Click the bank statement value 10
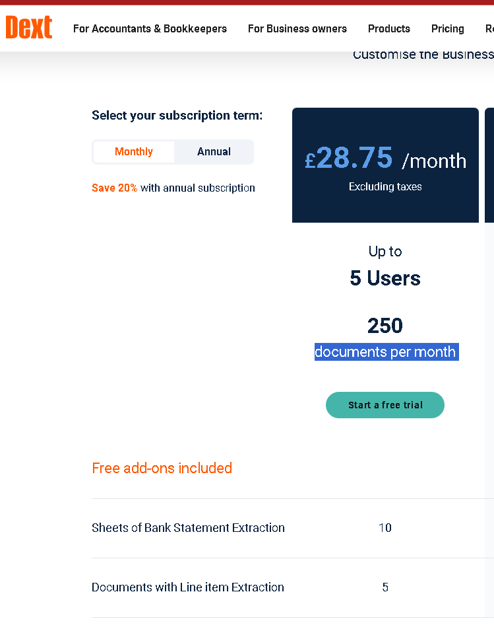Screen dimensions: 494x635 [385, 528]
